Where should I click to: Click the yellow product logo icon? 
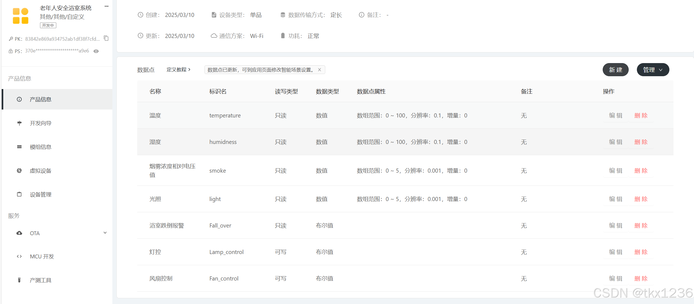tap(21, 16)
